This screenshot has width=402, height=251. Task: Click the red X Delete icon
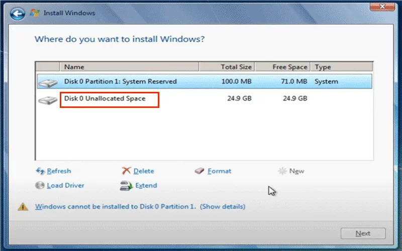click(126, 171)
